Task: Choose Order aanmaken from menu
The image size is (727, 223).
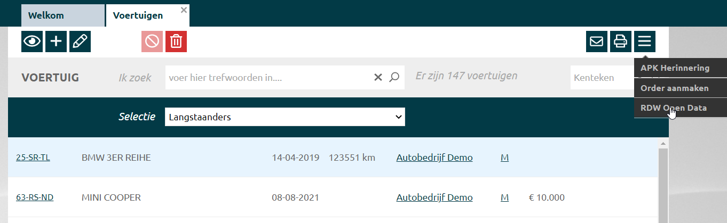Action: pyautogui.click(x=675, y=88)
